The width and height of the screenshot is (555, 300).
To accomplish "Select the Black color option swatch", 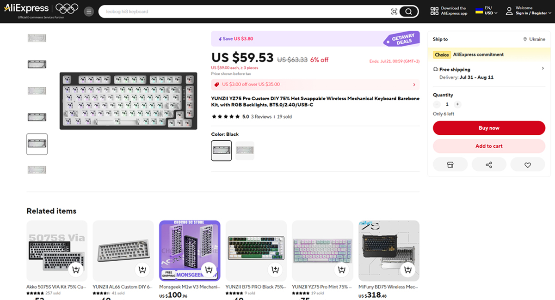I will click(x=222, y=150).
